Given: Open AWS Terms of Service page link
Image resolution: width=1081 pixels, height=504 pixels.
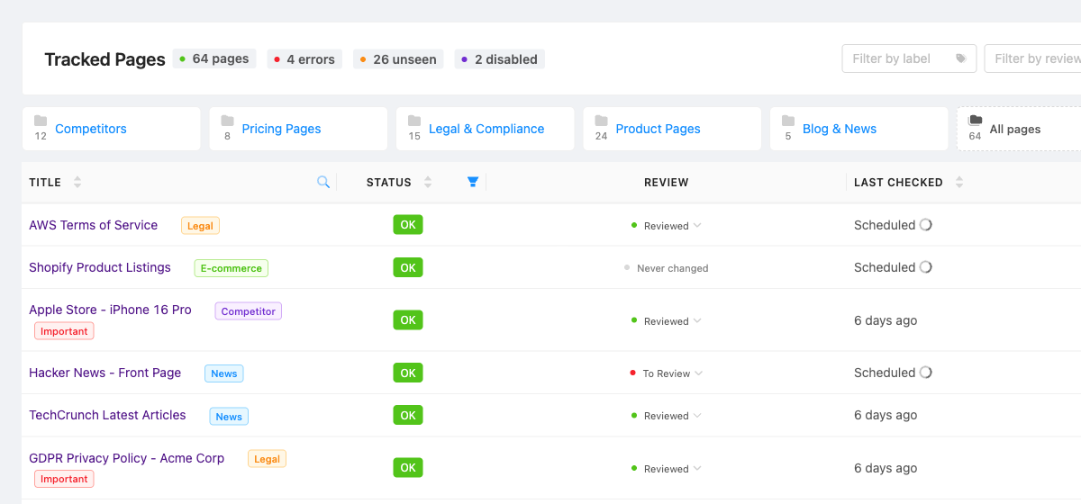Looking at the screenshot, I should click(x=93, y=225).
